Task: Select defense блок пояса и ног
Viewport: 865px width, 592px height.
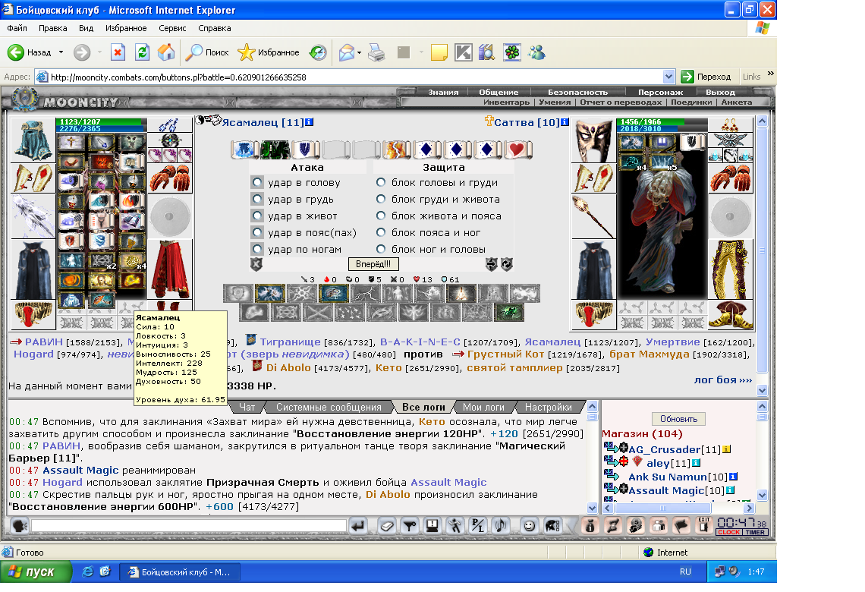Action: coord(381,231)
